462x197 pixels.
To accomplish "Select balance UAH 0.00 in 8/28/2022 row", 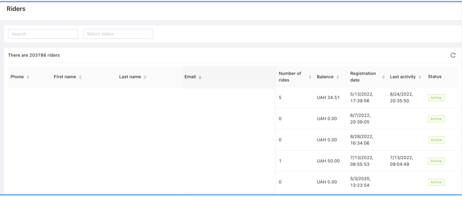I will tap(327, 140).
